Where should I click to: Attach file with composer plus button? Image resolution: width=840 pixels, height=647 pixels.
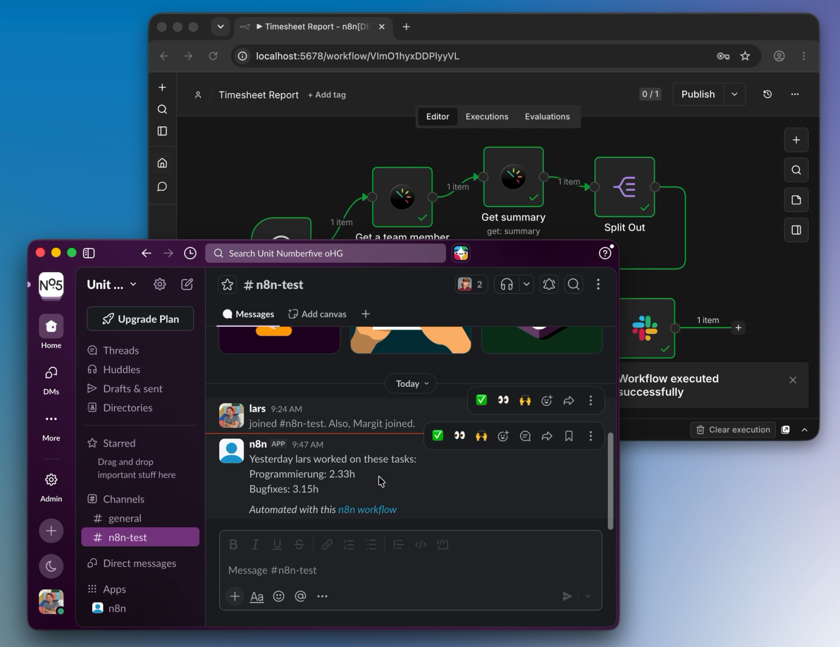point(235,596)
